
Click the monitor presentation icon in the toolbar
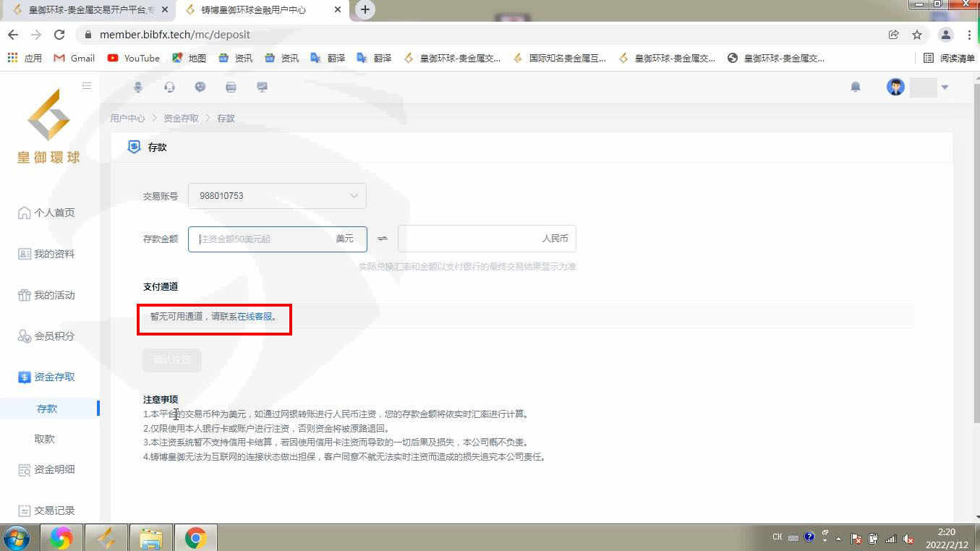pyautogui.click(x=262, y=87)
